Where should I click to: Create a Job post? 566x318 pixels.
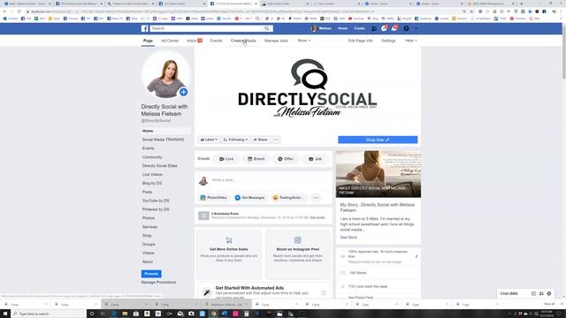[x=315, y=159]
